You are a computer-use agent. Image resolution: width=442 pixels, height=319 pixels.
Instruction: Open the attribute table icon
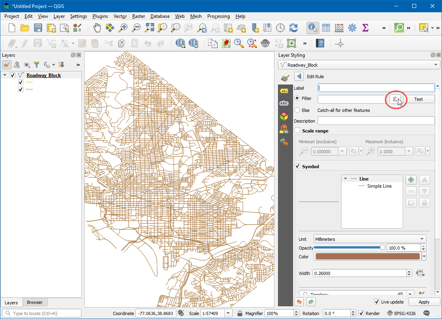coord(326,28)
